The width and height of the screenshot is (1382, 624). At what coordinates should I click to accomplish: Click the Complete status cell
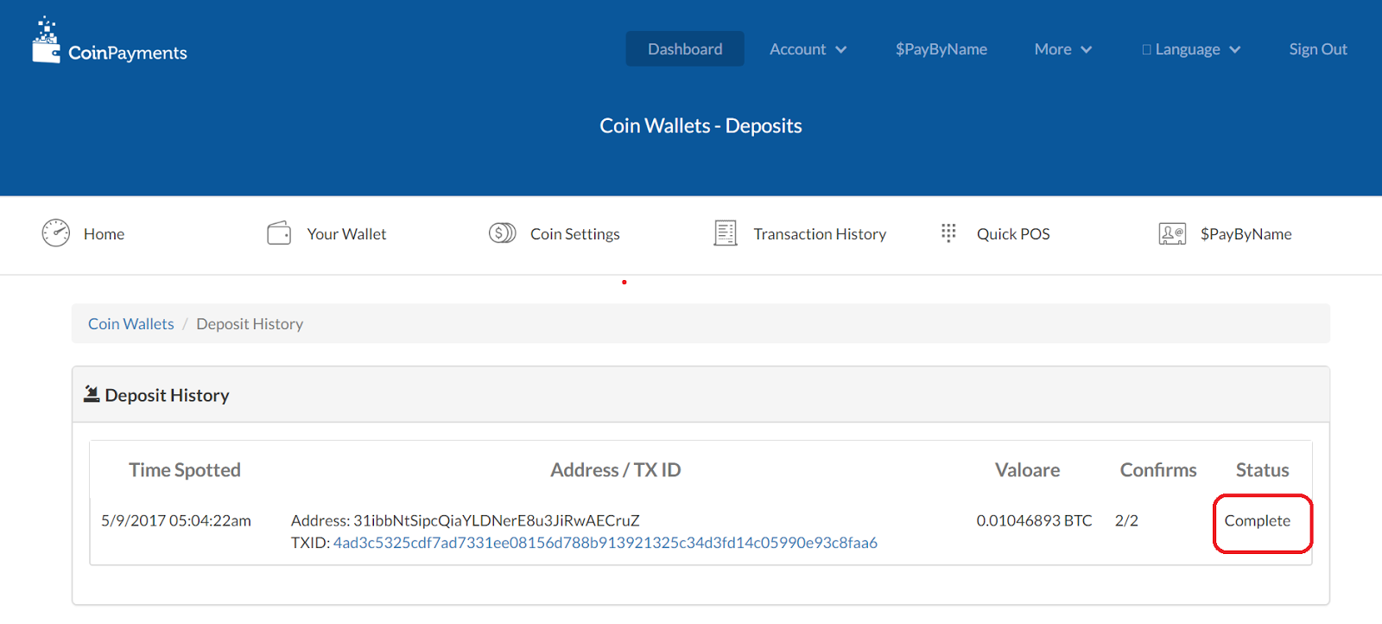click(x=1258, y=521)
